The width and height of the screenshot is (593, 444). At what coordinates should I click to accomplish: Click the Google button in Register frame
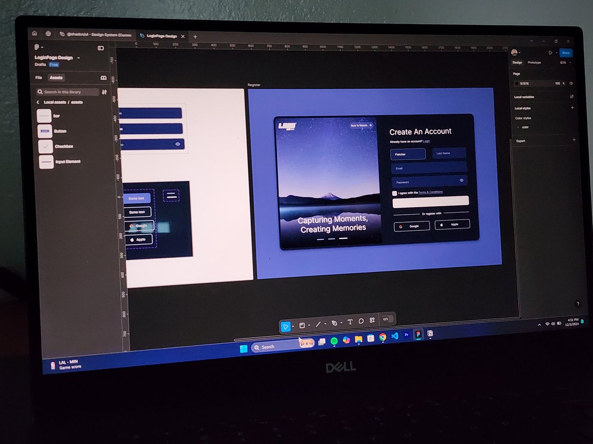point(412,225)
